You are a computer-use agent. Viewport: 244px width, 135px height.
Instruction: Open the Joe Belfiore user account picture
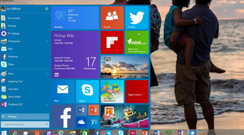(3, 9)
